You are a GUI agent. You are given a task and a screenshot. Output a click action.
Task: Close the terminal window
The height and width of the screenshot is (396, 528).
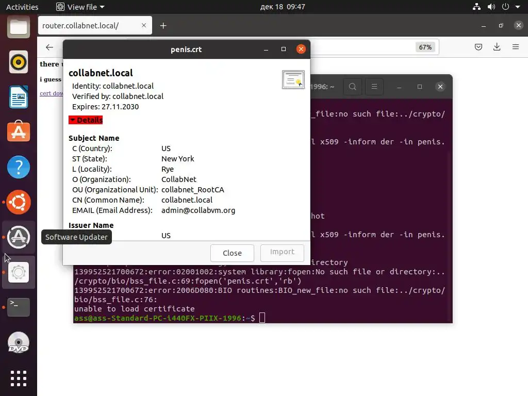440,87
